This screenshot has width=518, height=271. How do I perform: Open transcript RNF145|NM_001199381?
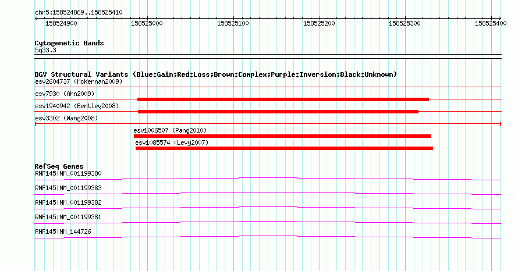[68, 217]
